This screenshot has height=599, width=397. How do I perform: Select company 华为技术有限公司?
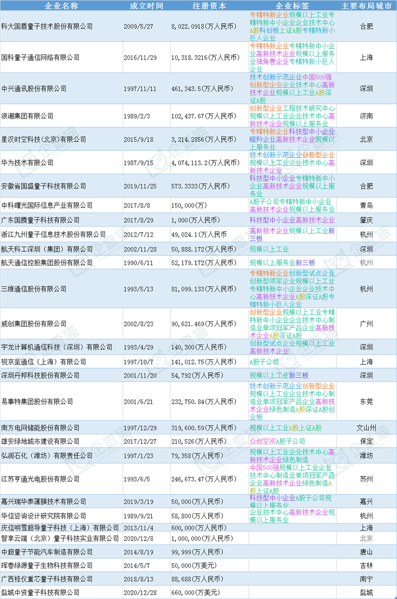click(x=28, y=162)
